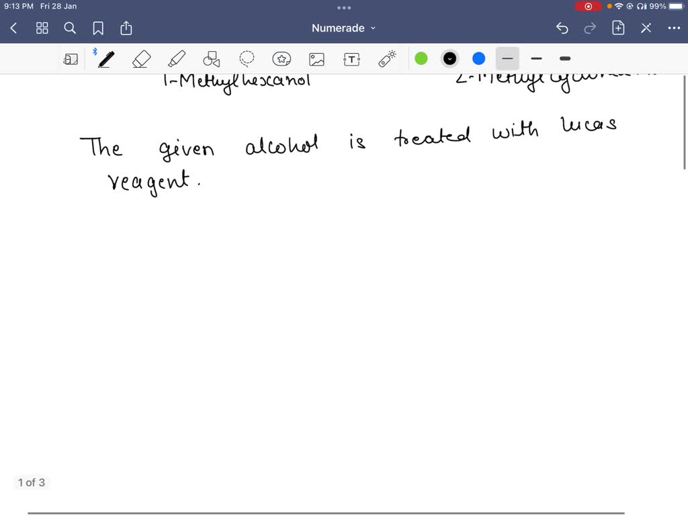Pick the Highlighter tool

tap(177, 58)
